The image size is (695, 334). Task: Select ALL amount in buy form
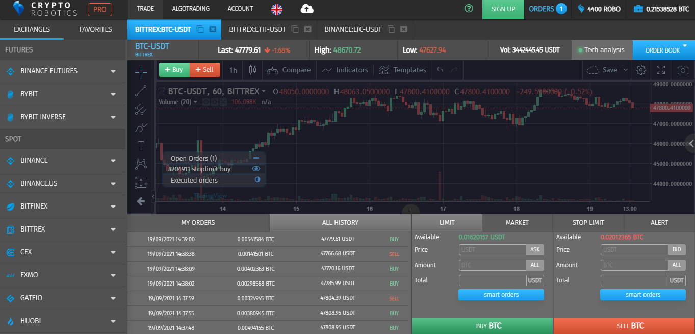tap(535, 265)
